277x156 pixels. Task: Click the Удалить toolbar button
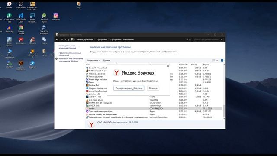pos(106,60)
